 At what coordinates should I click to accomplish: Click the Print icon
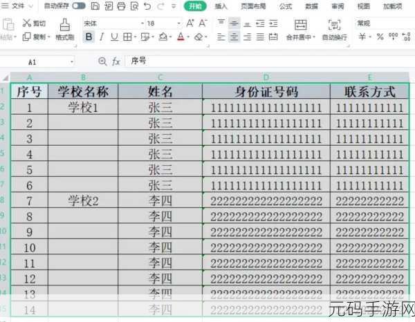click(x=121, y=6)
